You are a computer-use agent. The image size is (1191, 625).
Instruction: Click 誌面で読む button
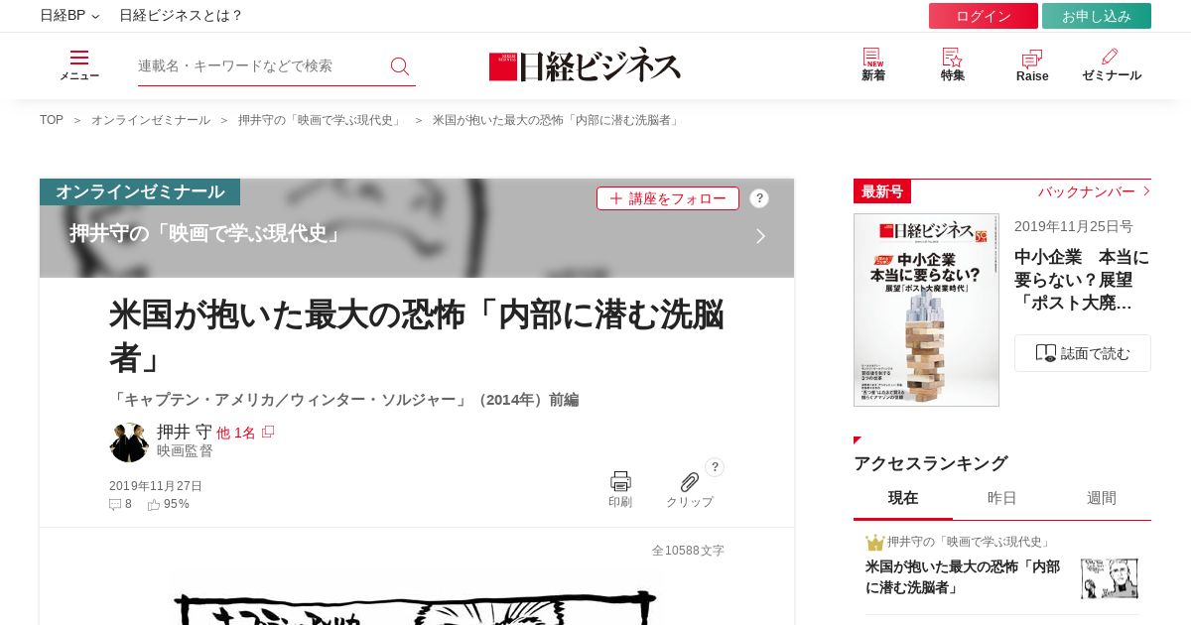(1083, 353)
